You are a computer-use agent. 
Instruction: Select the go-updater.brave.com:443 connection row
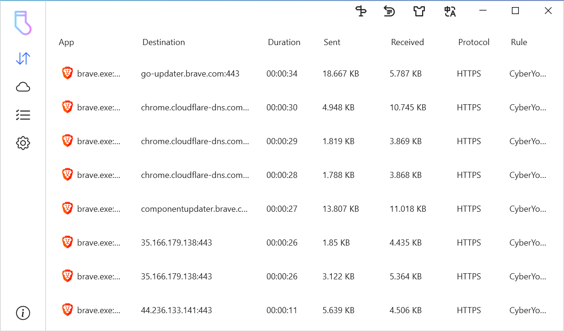190,74
